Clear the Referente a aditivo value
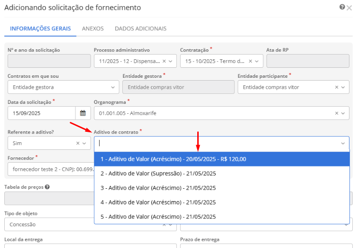This screenshot has height=248, width=358. pos(78,143)
